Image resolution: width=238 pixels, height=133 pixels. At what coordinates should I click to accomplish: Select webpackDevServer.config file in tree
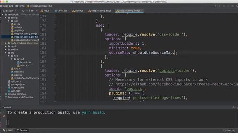point(25,40)
